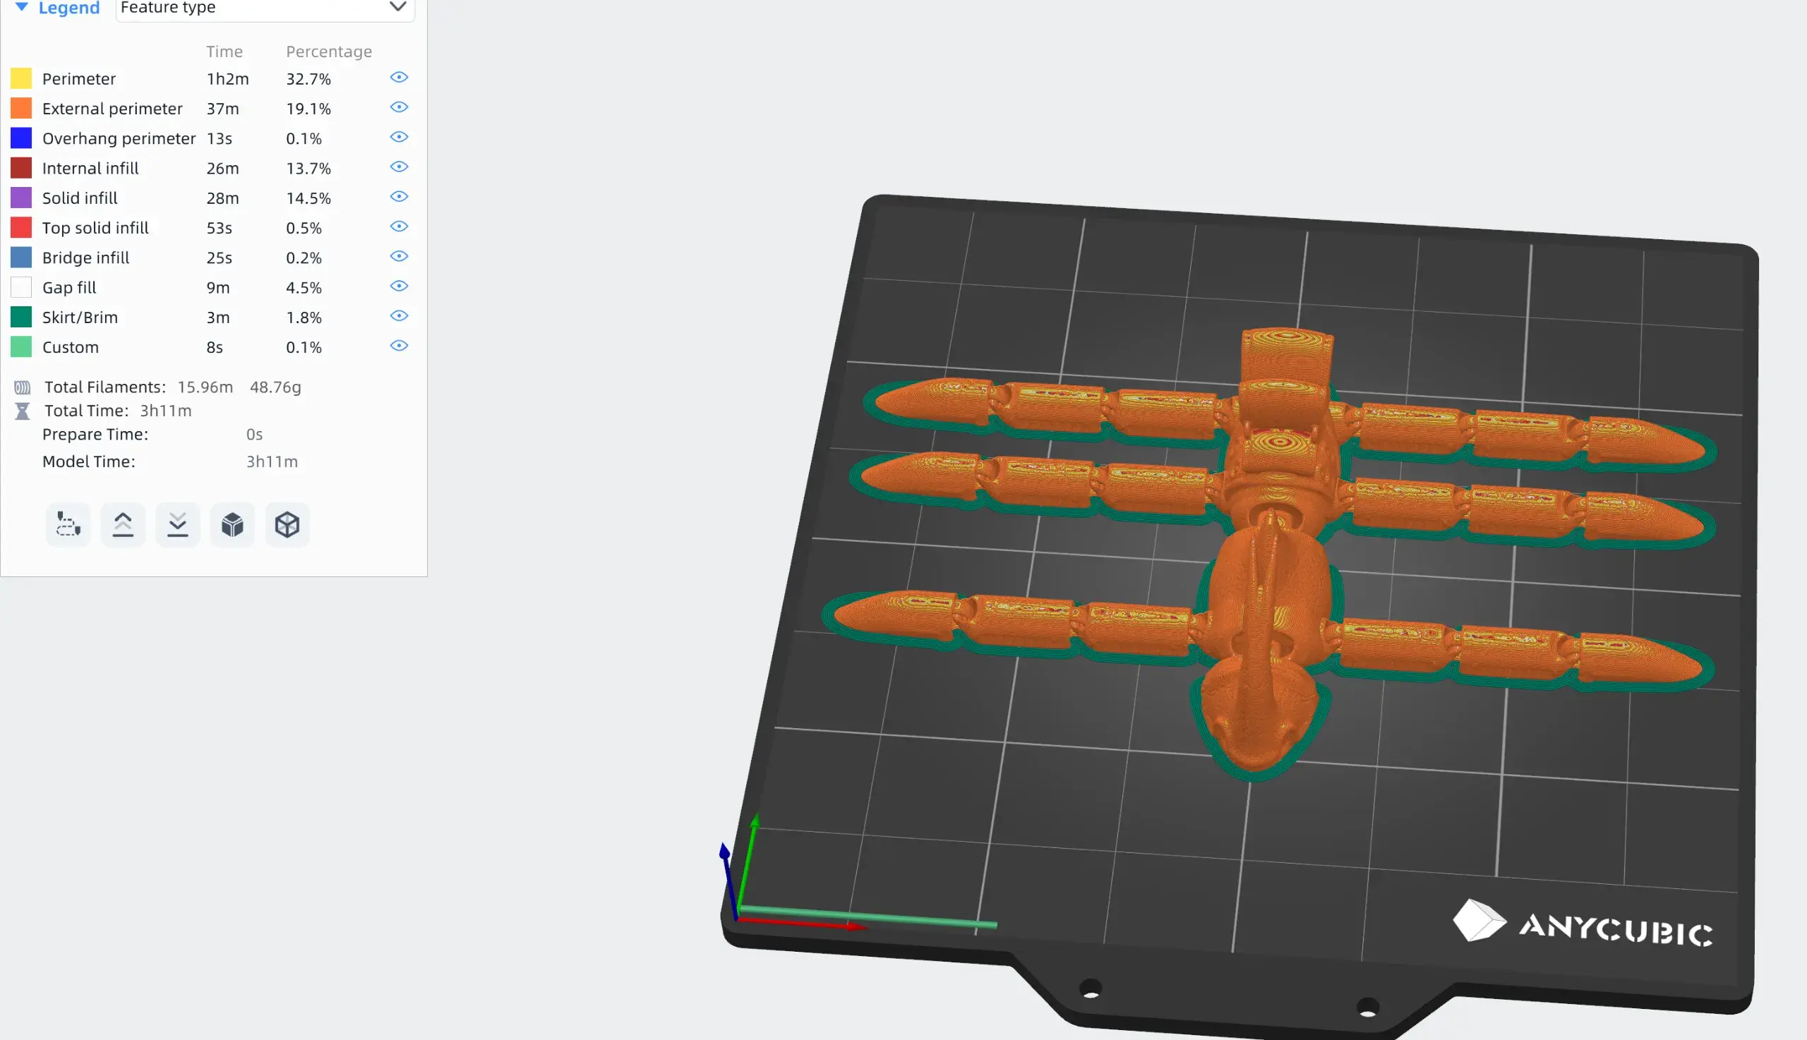Click the dropdown chevron next to Feature type
The image size is (1807, 1040).
tap(397, 7)
